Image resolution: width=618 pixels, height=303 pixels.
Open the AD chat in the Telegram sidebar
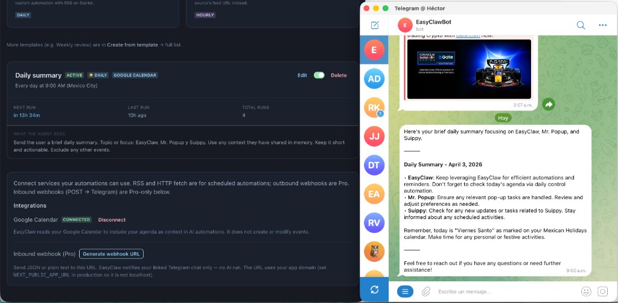[374, 78]
